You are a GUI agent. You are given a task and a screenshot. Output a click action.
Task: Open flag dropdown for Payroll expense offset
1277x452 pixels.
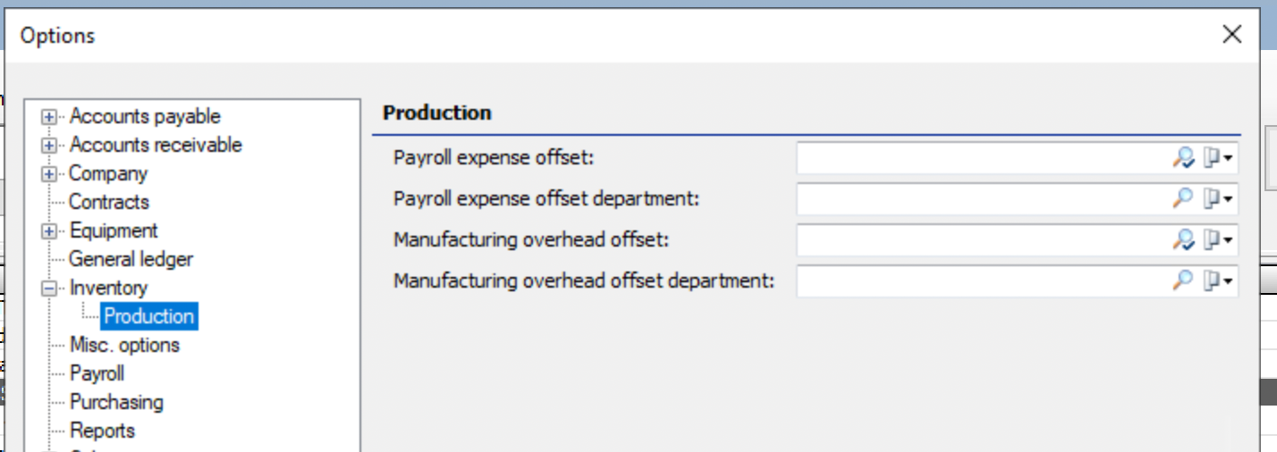(x=1218, y=159)
